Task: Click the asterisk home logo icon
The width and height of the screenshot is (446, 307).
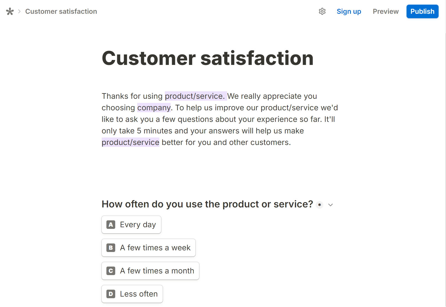Action: (10, 11)
